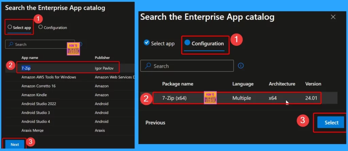The width and height of the screenshot is (348, 151).
Task: Select Android Studio 4 row
Action: [70, 121]
